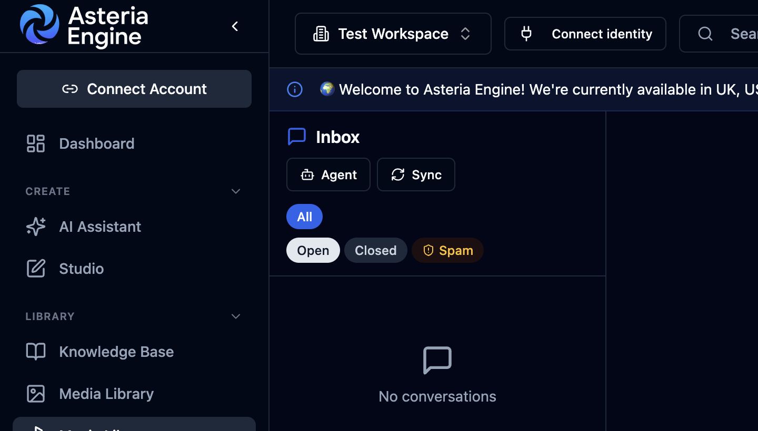Click the Dashboard grid icon
Screen dimensions: 758x431
click(x=36, y=143)
